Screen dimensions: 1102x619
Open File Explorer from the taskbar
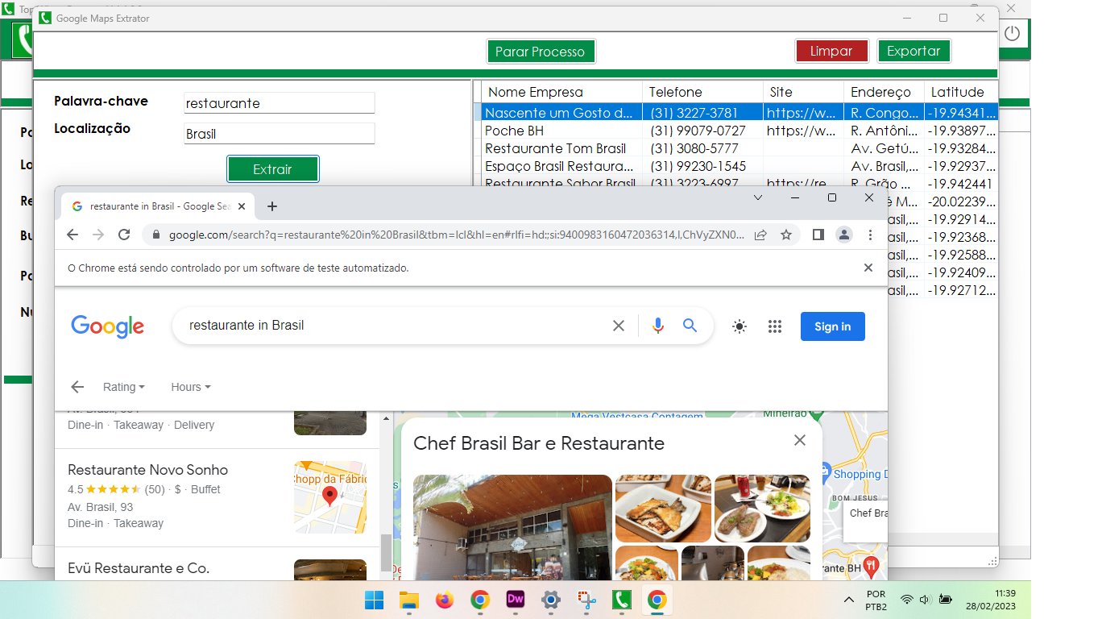tap(409, 600)
